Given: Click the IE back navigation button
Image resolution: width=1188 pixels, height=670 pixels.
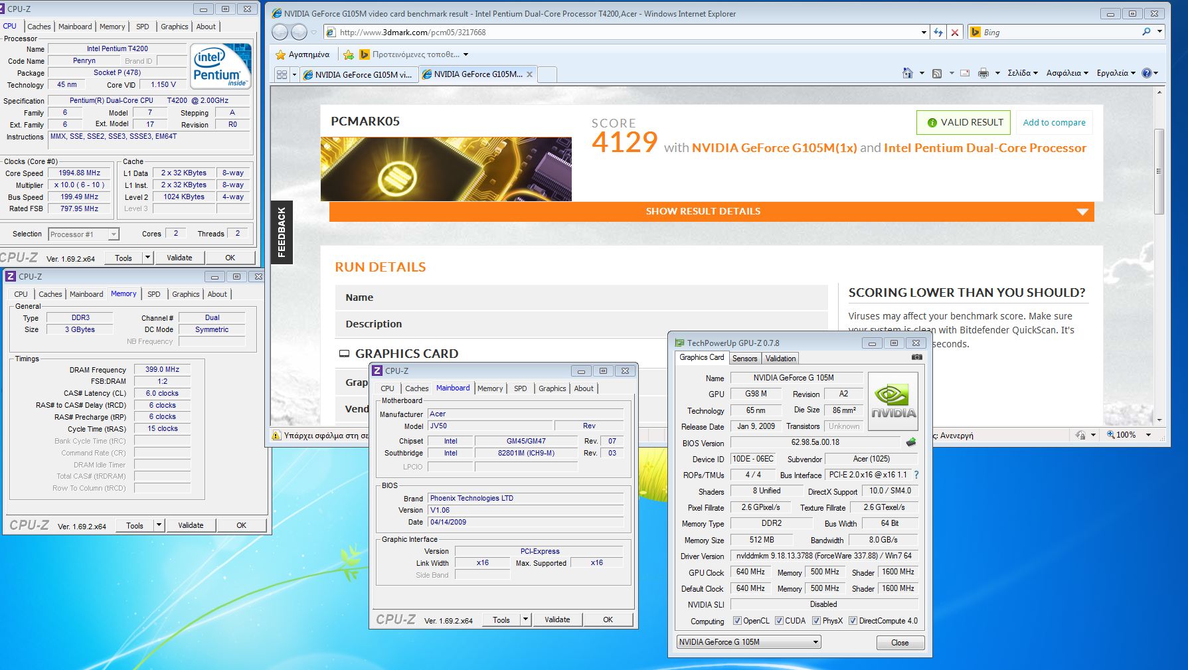Looking at the screenshot, I should click(x=280, y=32).
